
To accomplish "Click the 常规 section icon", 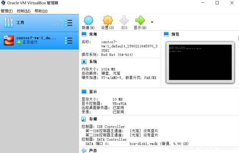I will (84, 34).
